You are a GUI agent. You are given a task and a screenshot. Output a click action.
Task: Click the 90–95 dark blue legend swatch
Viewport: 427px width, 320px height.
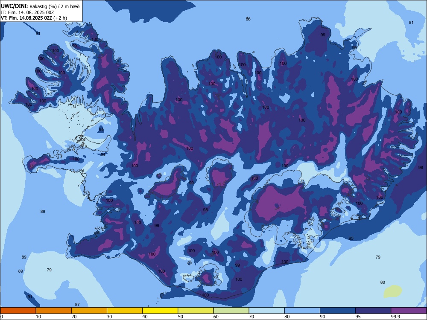coord(338,311)
